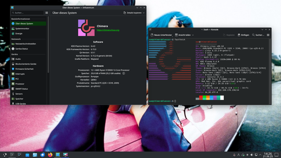
Task: Focus the Suchen search field in Infozentrum
Action: pos(27,13)
